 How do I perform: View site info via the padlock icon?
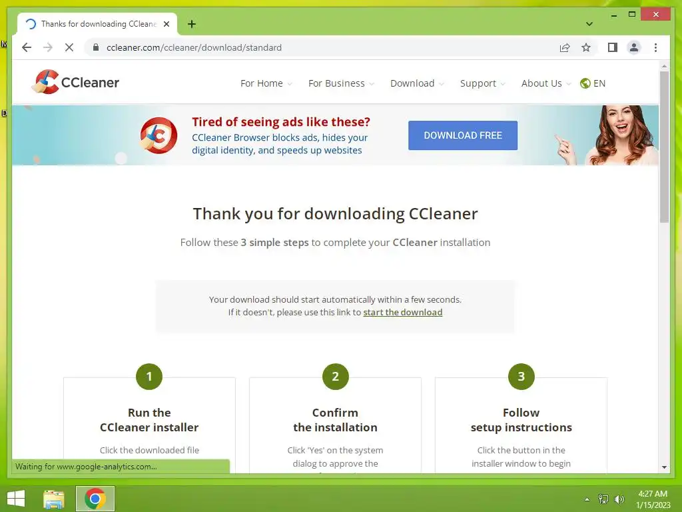[x=96, y=47]
